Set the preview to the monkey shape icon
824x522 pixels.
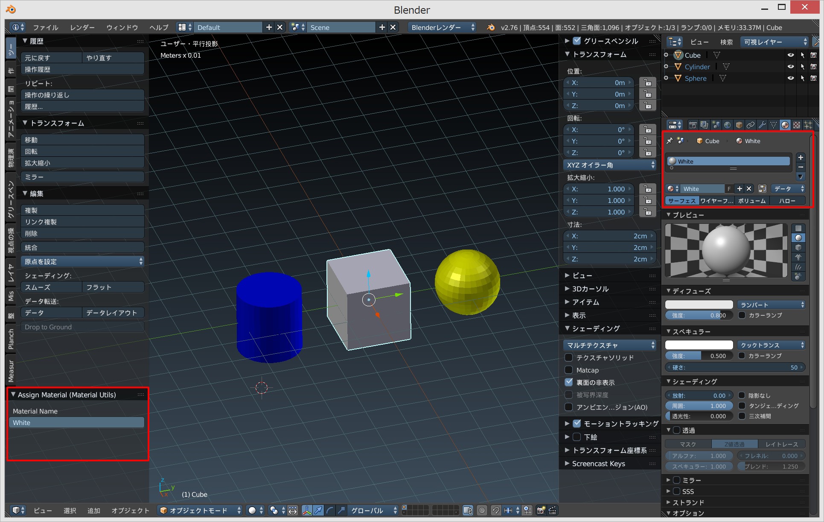(798, 258)
